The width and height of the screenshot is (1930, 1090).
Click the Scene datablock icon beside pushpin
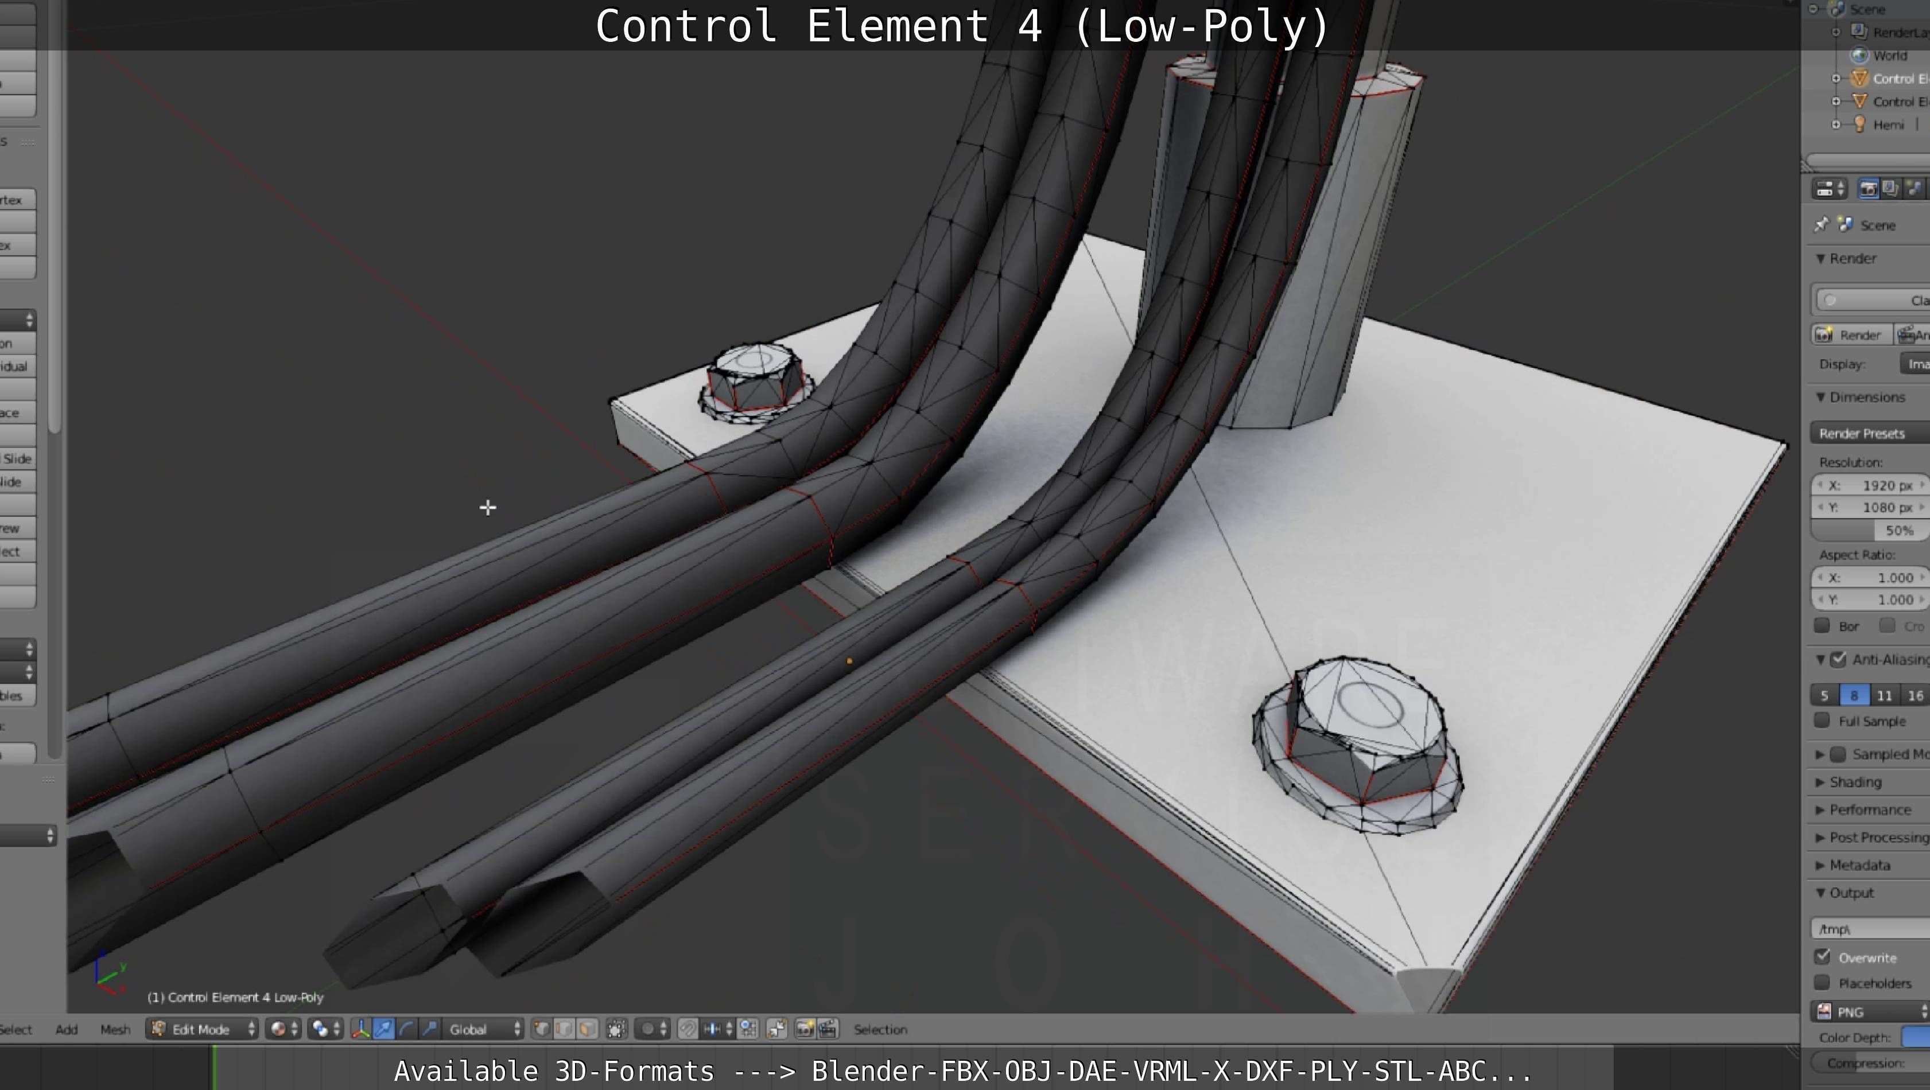pos(1845,225)
